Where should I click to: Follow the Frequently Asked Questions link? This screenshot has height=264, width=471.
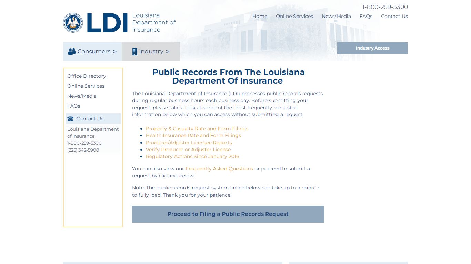pyautogui.click(x=219, y=169)
